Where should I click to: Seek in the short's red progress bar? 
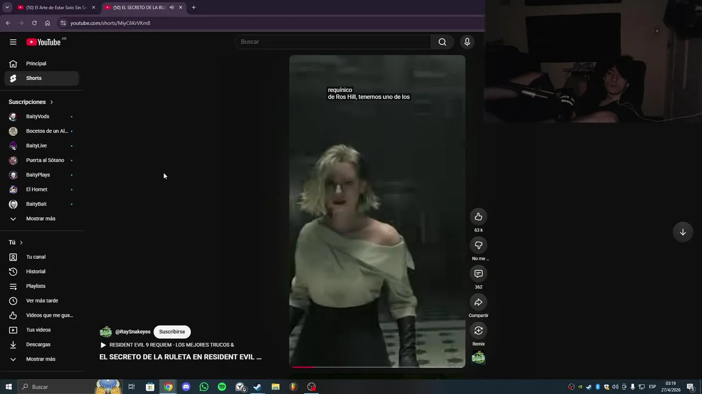click(x=377, y=367)
